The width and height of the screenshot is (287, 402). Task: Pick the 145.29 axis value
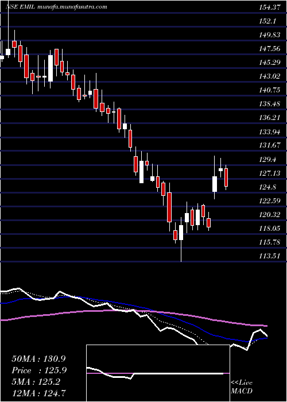point(269,63)
